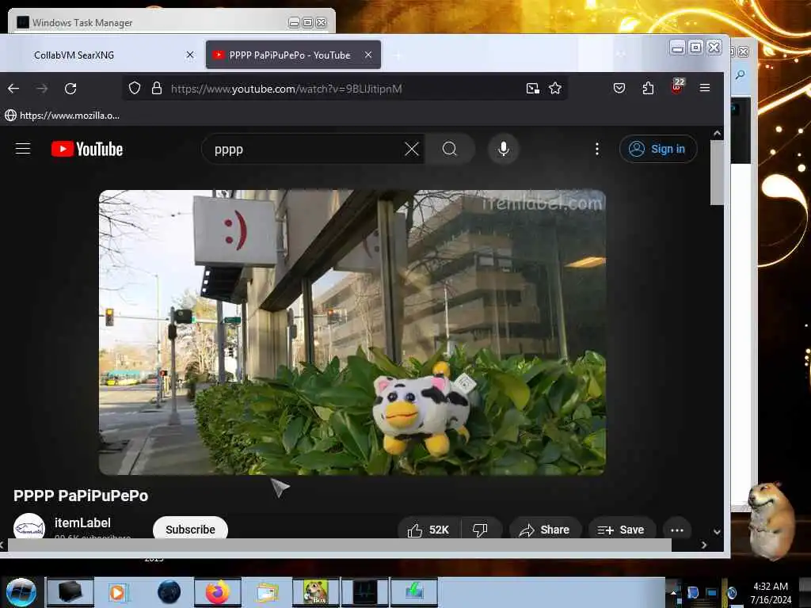Open the mozilla.org bookmark
This screenshot has width=811, height=608.
click(x=62, y=116)
